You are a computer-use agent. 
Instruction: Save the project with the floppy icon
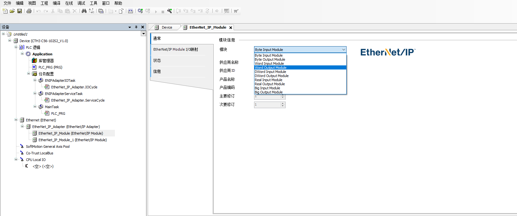pyautogui.click(x=20, y=11)
